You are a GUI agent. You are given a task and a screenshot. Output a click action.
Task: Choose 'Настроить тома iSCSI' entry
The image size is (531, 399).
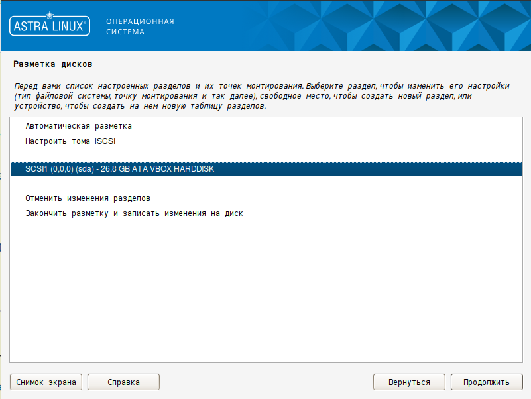coord(70,141)
